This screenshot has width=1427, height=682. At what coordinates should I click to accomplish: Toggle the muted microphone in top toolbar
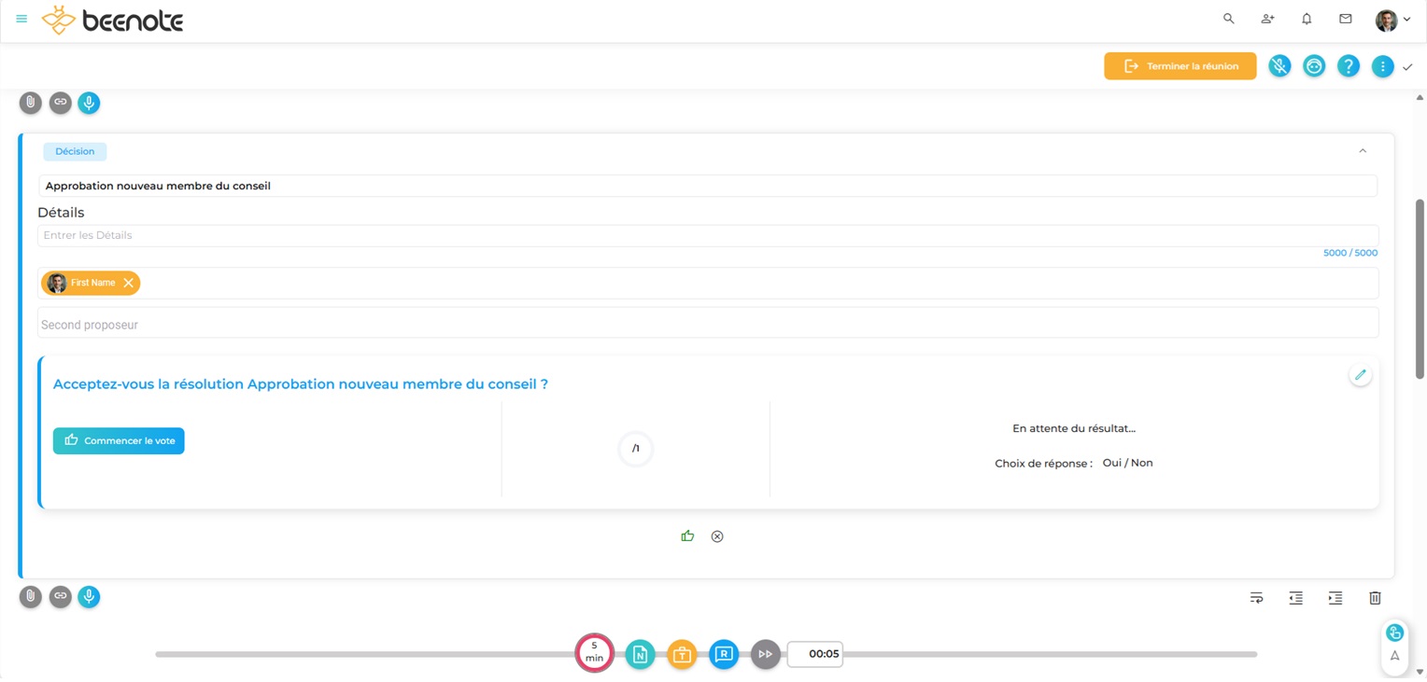coord(1279,66)
